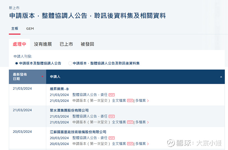This screenshot has height=150, width=228.
Task: Click sort arrow on 申請人 column header
Action: pos(221,77)
